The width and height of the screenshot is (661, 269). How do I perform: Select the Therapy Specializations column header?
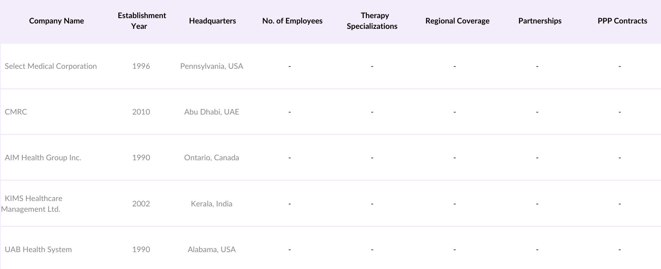372,21
